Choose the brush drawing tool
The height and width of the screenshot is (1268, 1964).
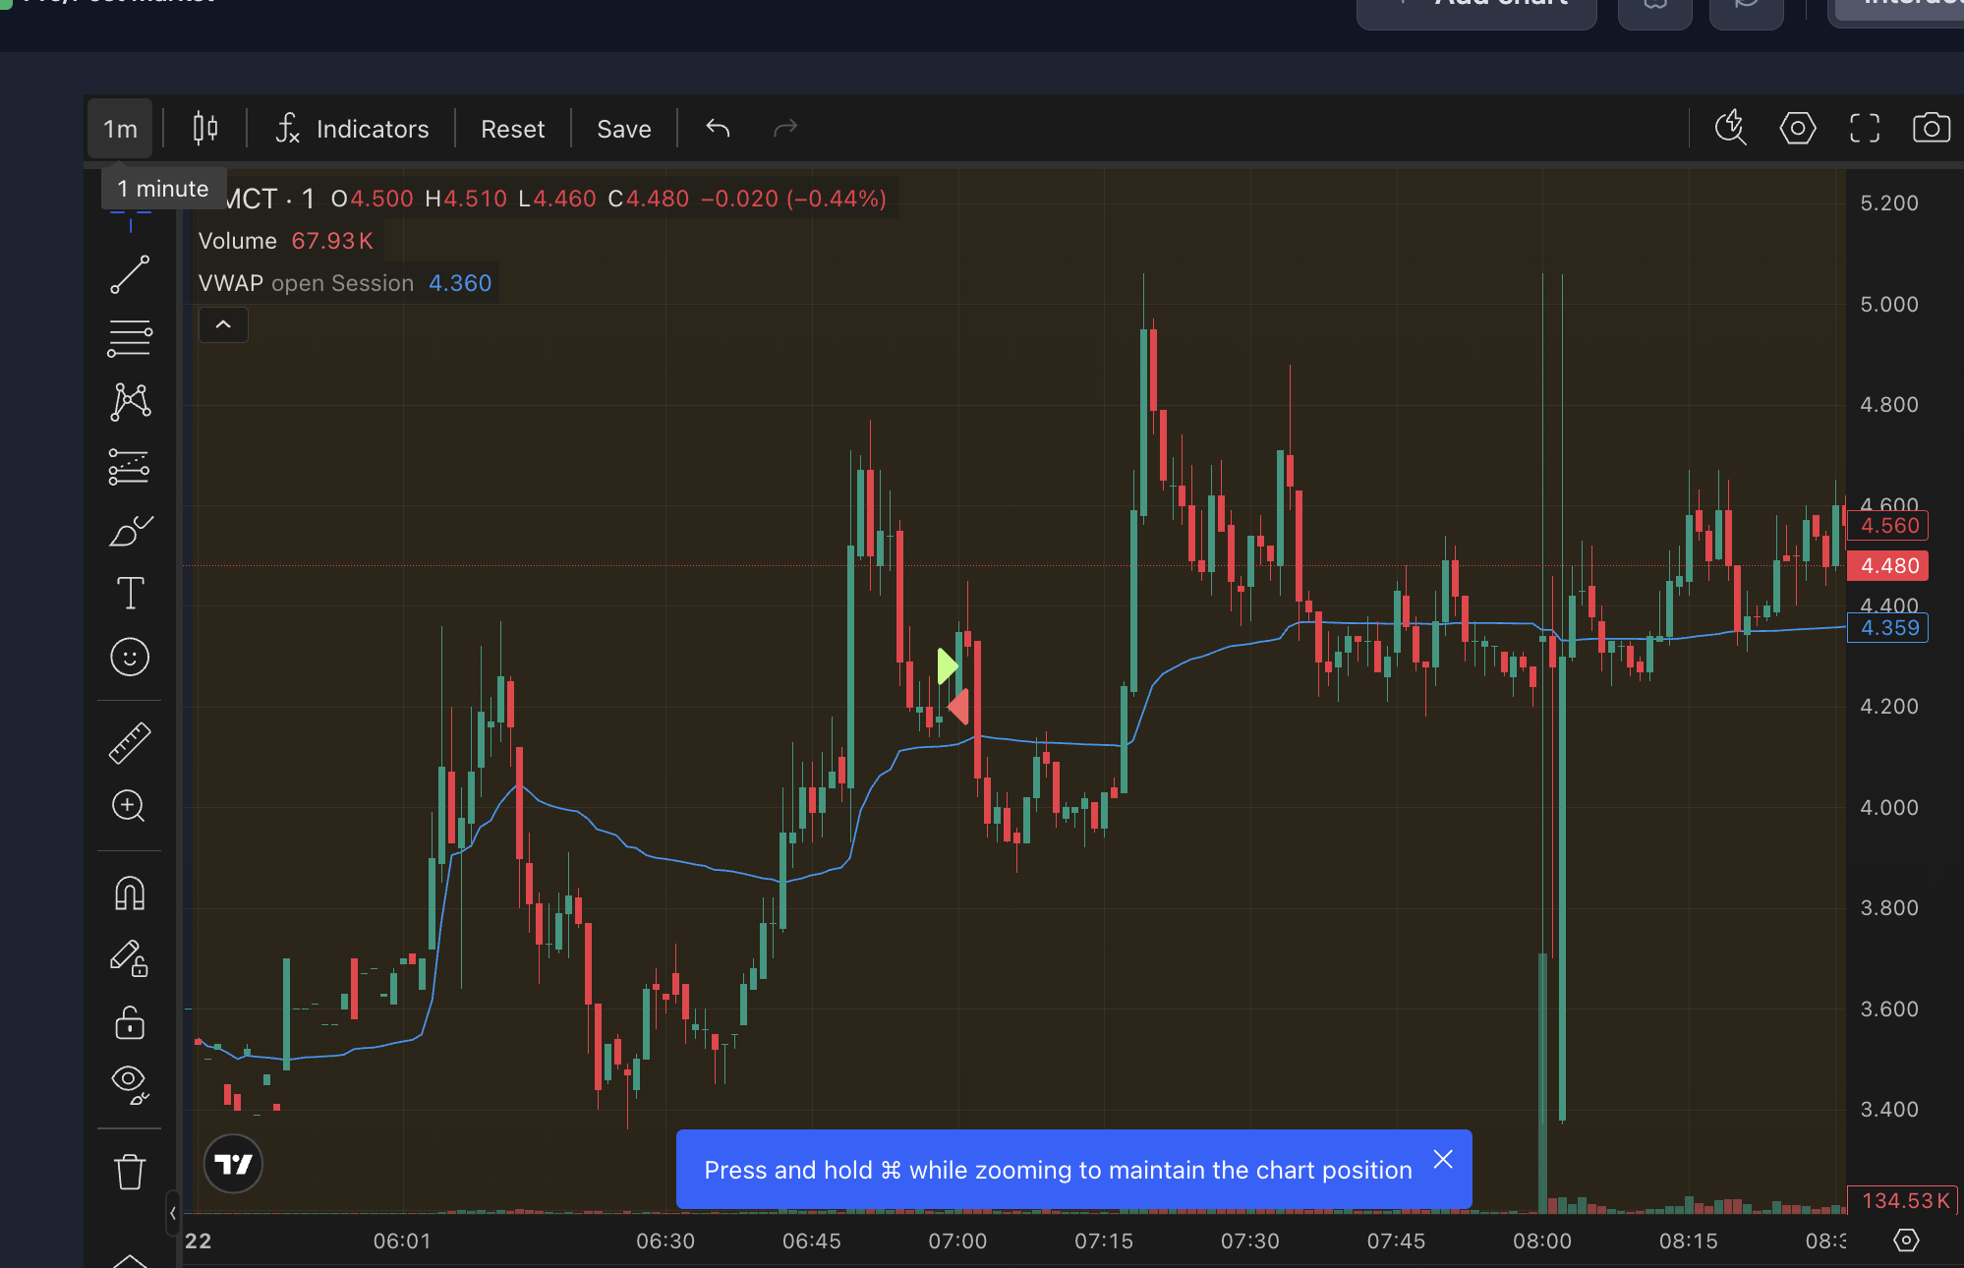pyautogui.click(x=130, y=531)
